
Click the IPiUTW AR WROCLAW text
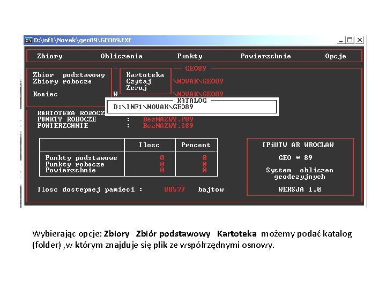[298, 145]
